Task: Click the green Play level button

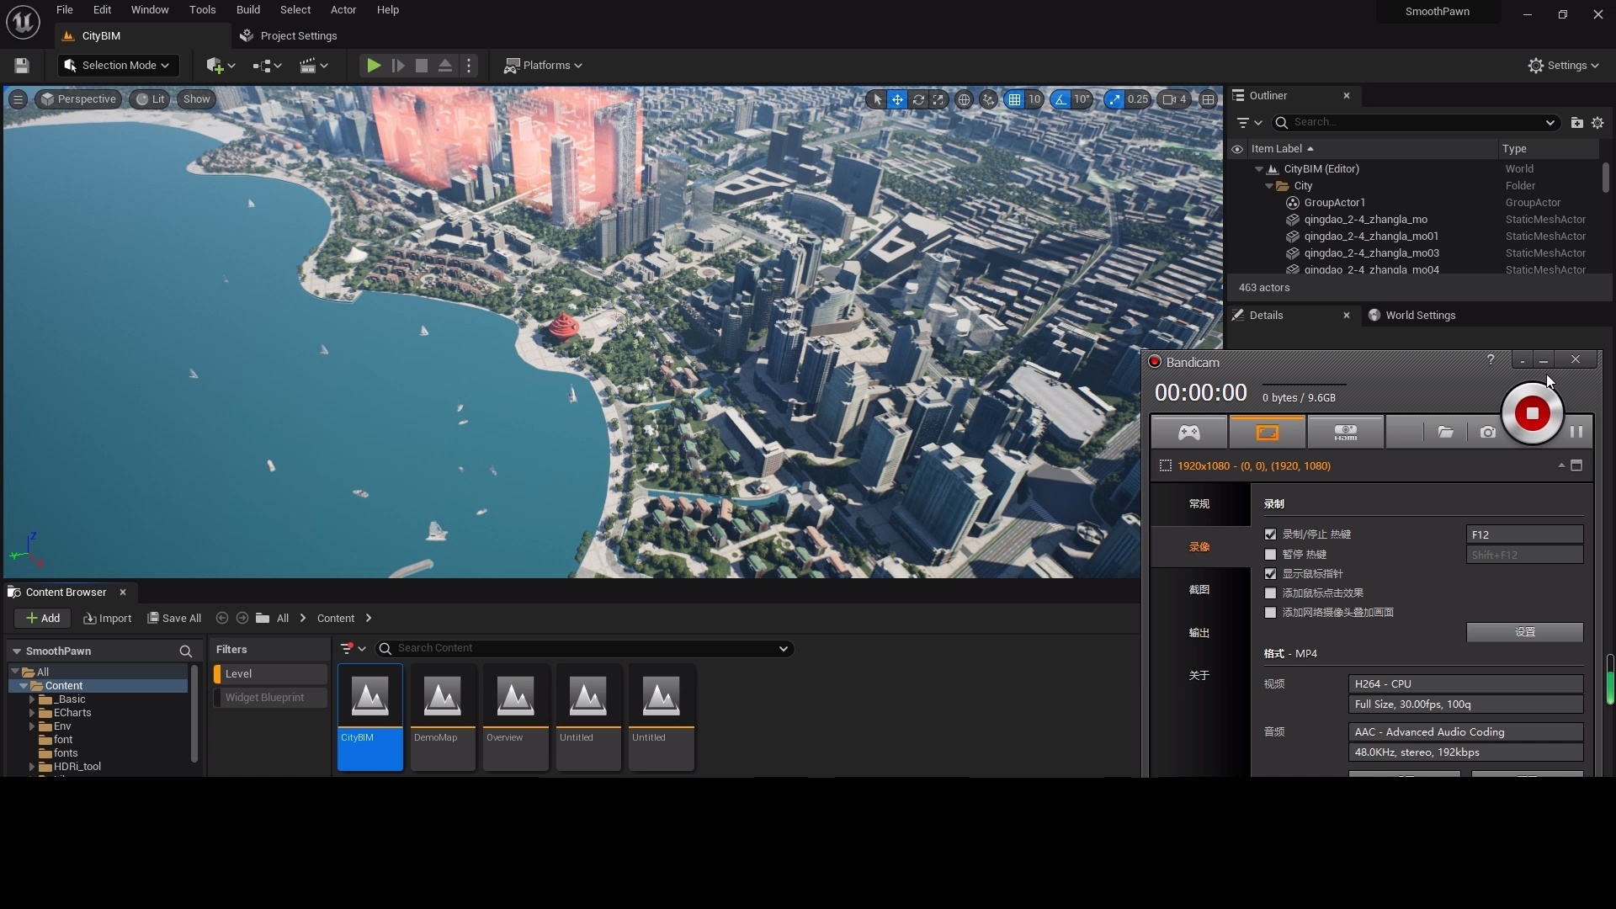Action: coord(374,66)
